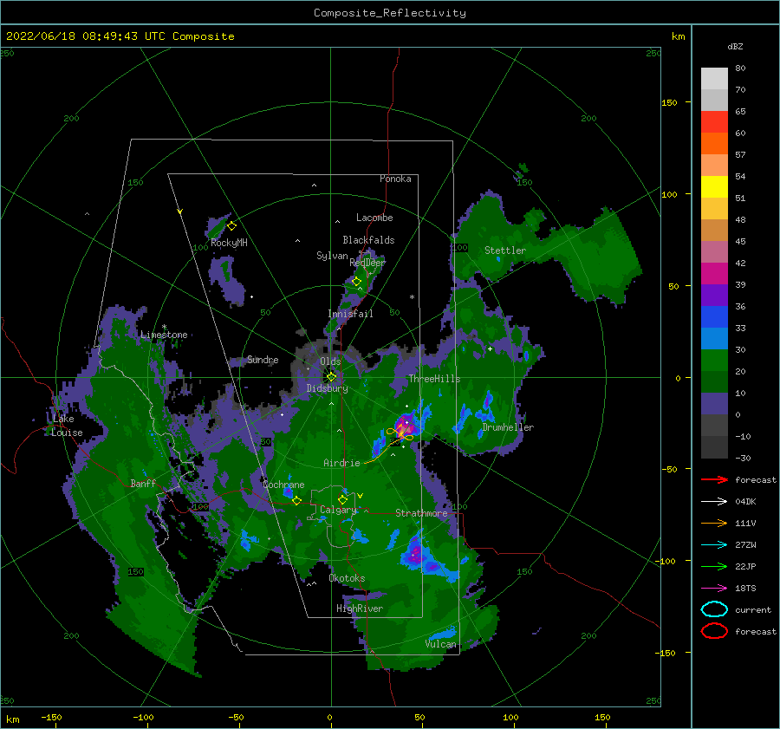Click the Airdrie city label
The image size is (780, 729).
pos(341,463)
